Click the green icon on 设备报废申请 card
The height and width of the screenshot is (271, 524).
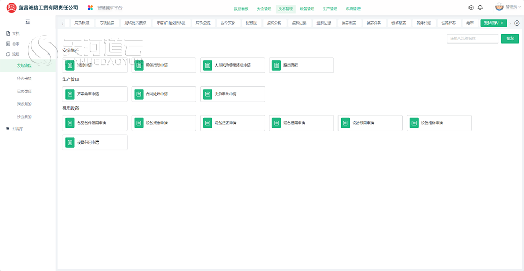139,123
